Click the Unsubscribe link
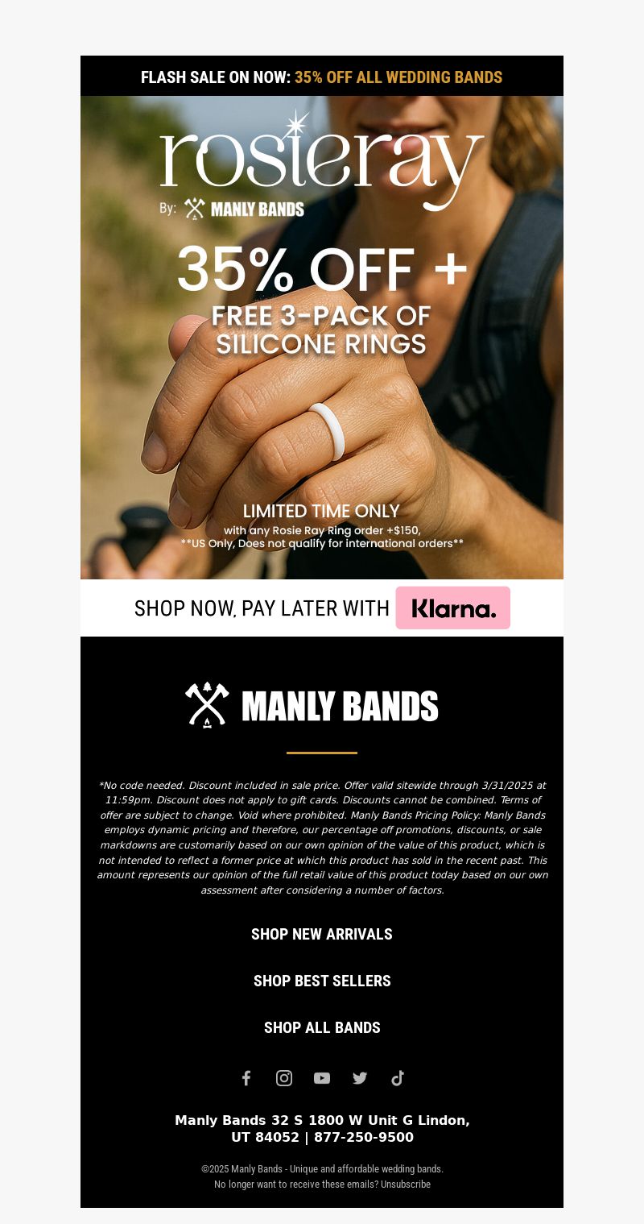 click(x=406, y=1184)
